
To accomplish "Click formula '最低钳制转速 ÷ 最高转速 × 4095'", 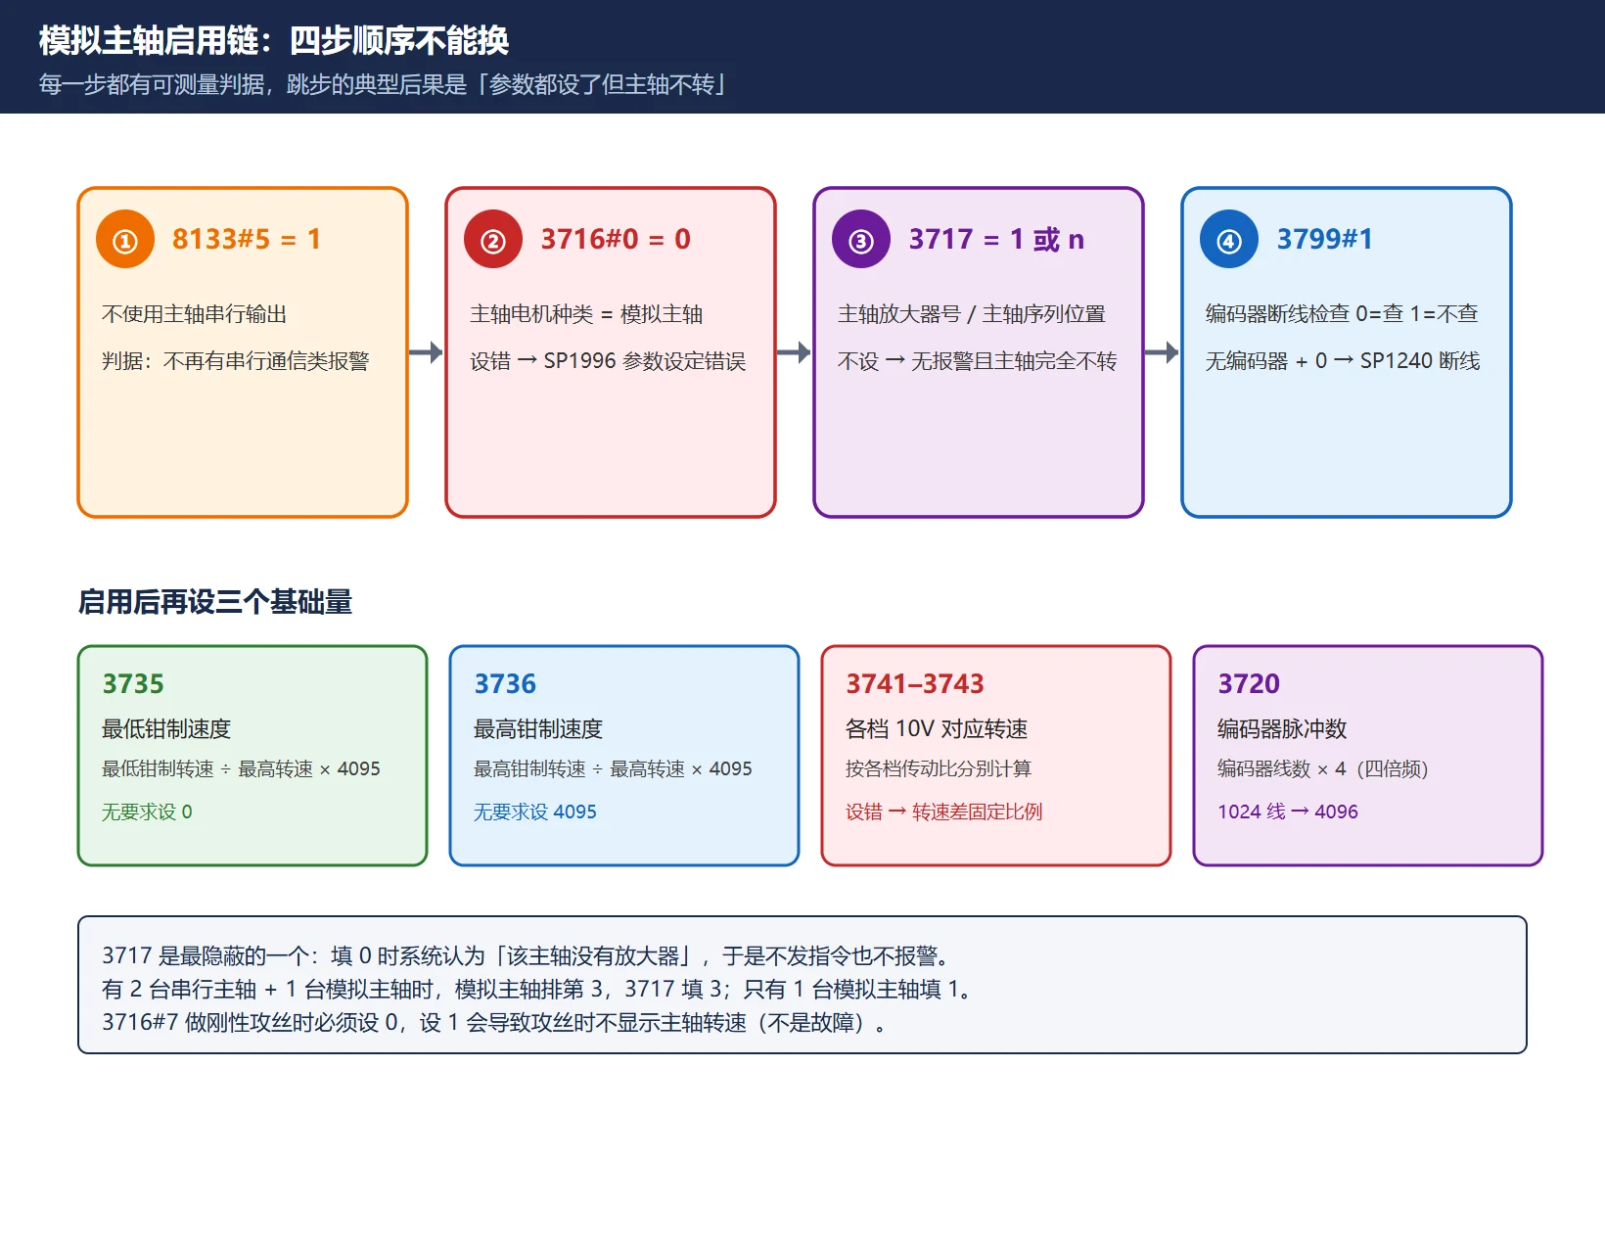I will (x=241, y=769).
